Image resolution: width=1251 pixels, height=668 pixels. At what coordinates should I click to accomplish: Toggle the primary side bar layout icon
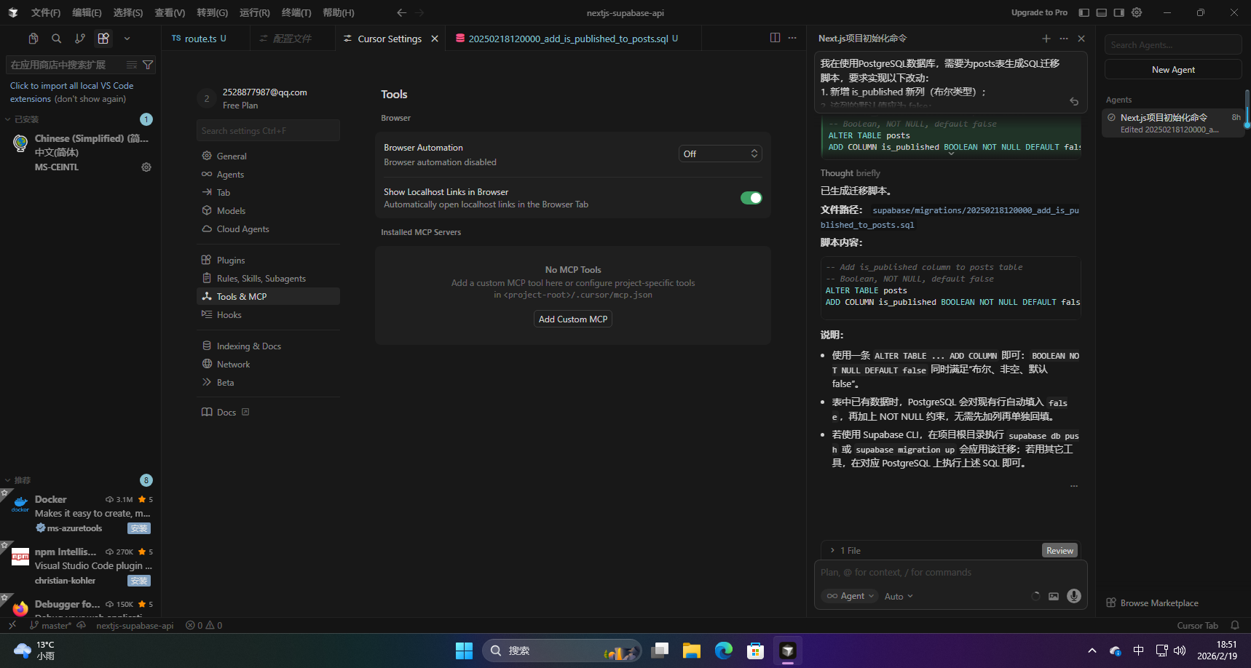pyautogui.click(x=1084, y=12)
